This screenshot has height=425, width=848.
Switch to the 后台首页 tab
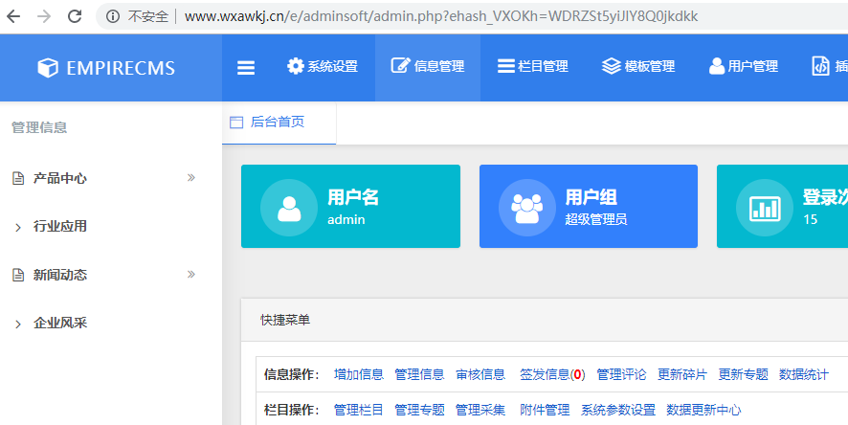point(278,123)
